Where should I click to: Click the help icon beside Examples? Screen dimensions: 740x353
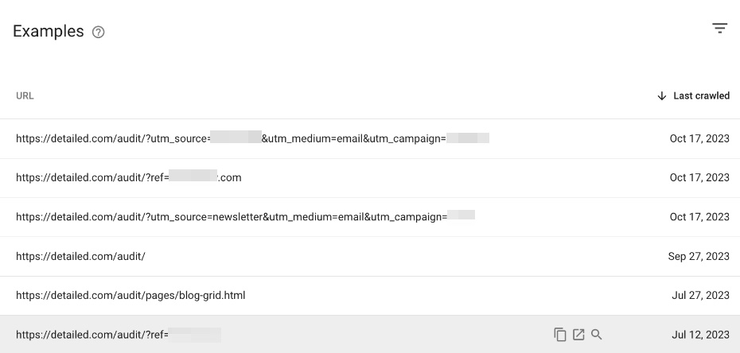[x=98, y=32]
